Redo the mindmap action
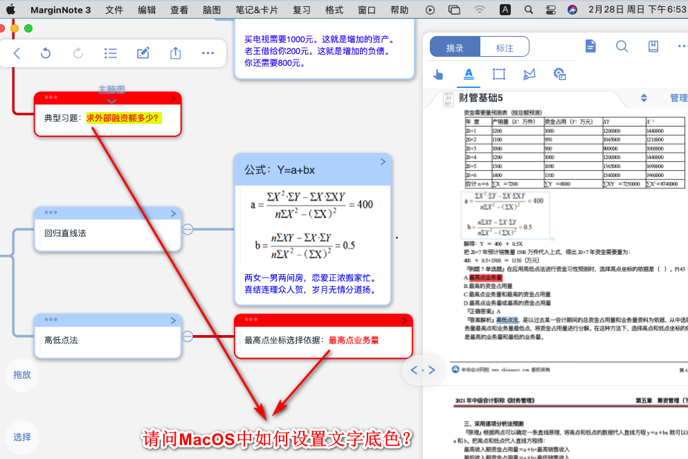 (x=78, y=53)
